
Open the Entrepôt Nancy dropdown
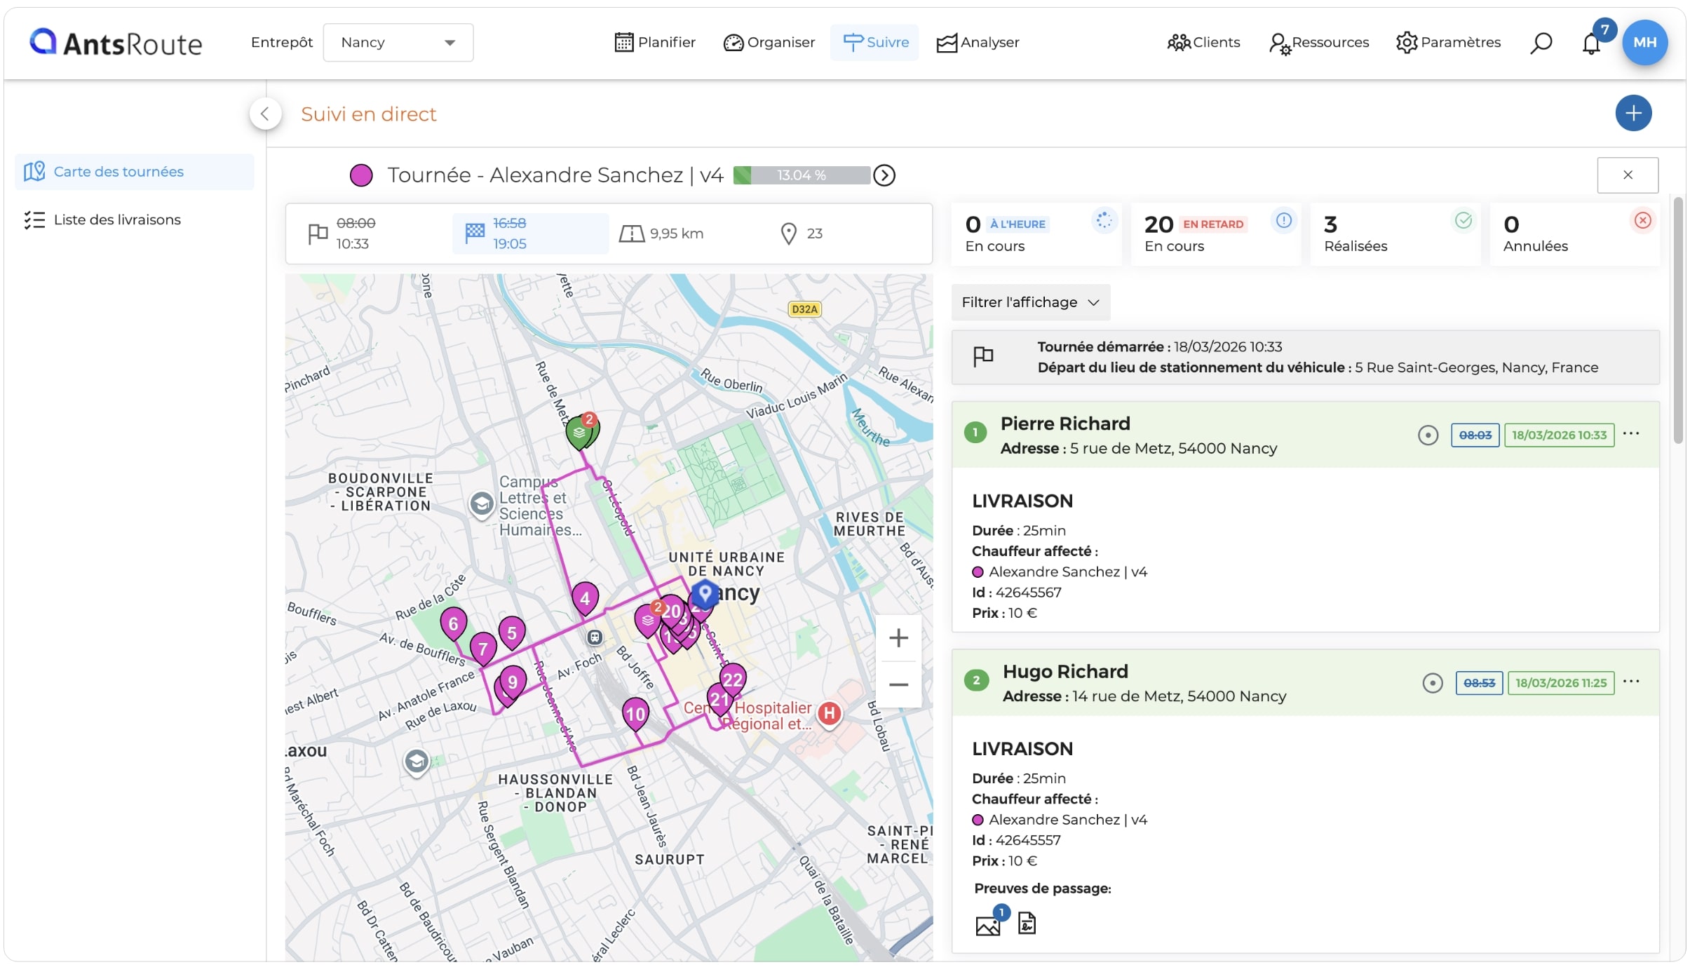click(x=398, y=43)
